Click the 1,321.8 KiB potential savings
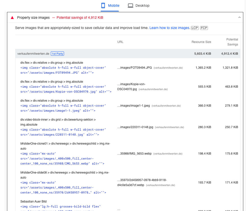The height and width of the screenshot is (211, 250). tap(230, 68)
